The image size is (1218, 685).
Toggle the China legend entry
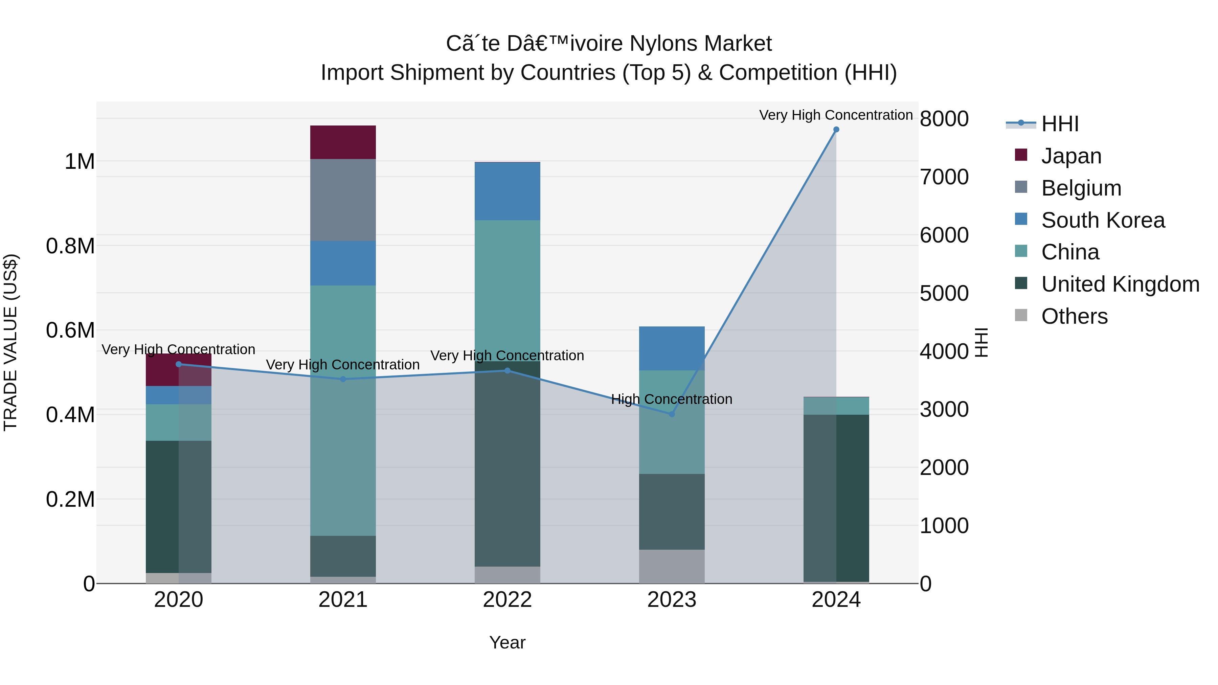point(1057,252)
